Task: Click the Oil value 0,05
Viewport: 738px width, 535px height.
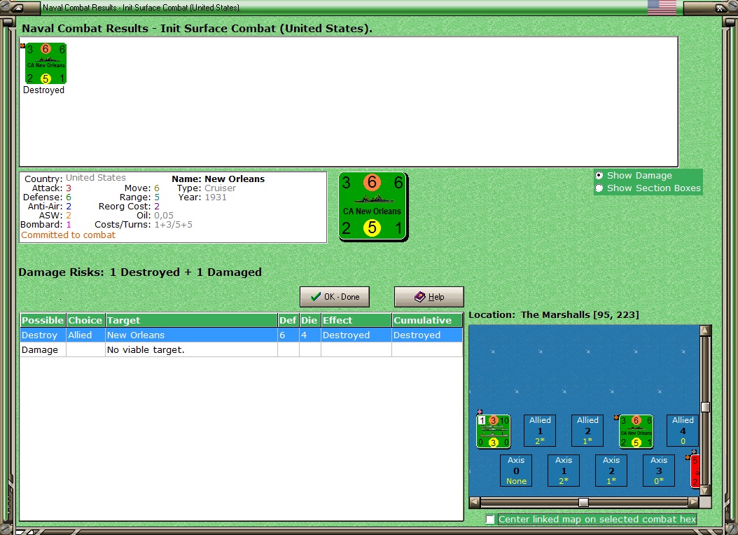Action: coord(164,216)
